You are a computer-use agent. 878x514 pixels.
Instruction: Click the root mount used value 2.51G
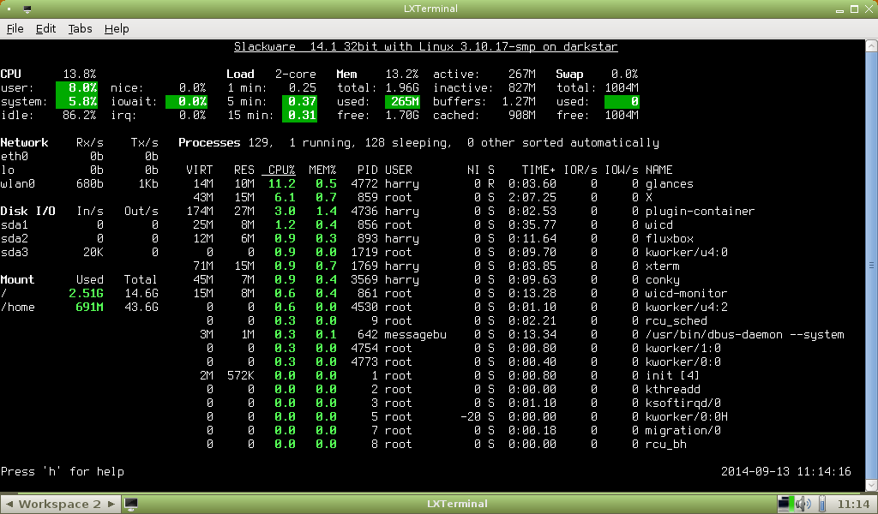point(86,294)
